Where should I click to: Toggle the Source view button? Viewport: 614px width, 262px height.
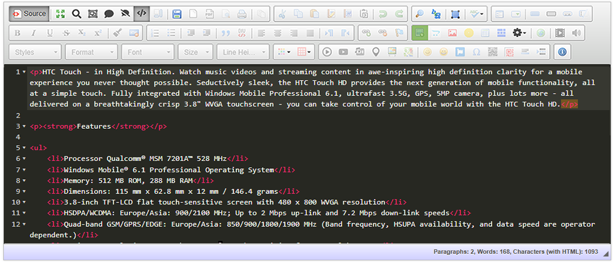(x=29, y=14)
